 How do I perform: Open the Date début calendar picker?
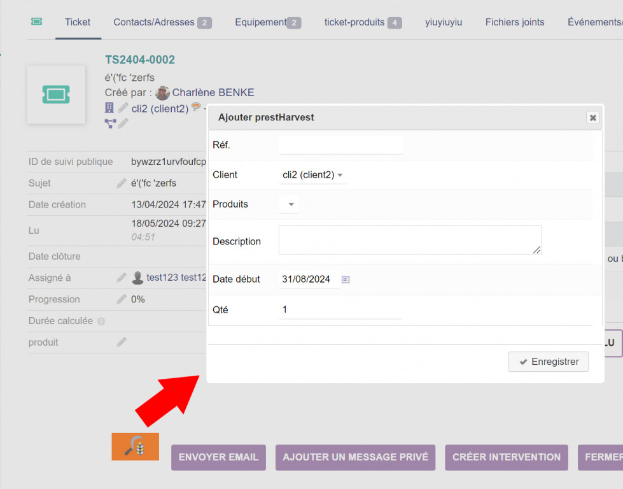pyautogui.click(x=346, y=280)
